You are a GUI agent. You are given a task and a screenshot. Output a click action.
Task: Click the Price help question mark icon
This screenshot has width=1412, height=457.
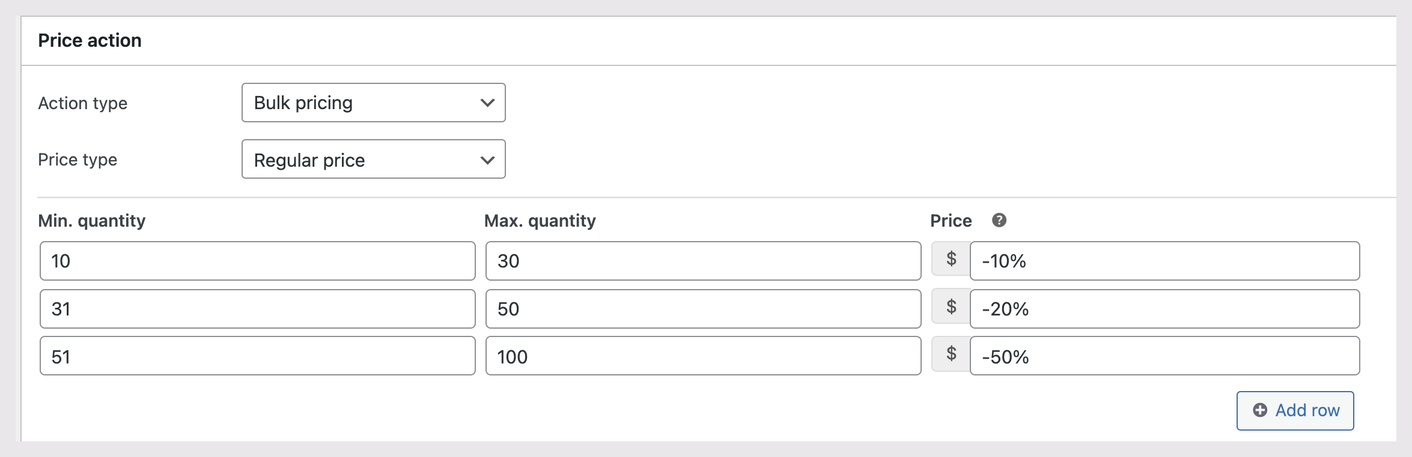(999, 221)
